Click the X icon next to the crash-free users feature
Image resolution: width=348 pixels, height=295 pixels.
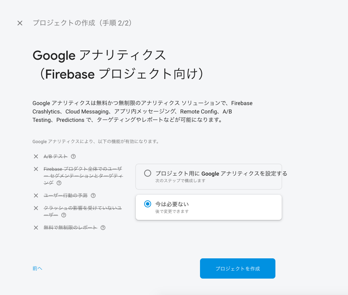pos(36,208)
